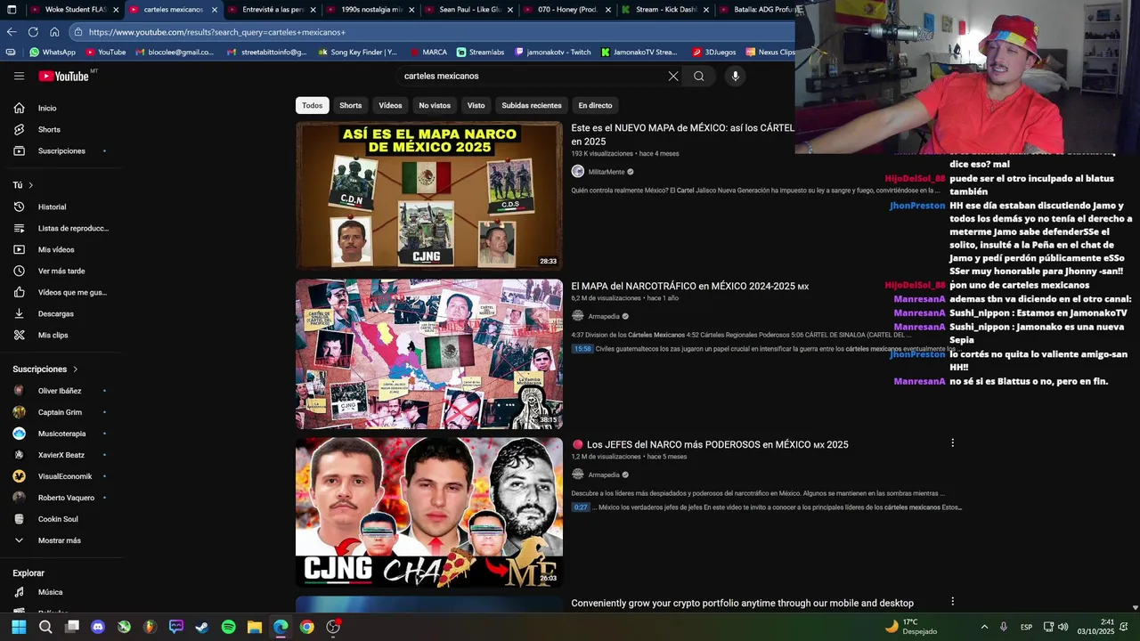This screenshot has height=641, width=1140.
Task: Open Spotify from the taskbar
Action: pos(228,627)
